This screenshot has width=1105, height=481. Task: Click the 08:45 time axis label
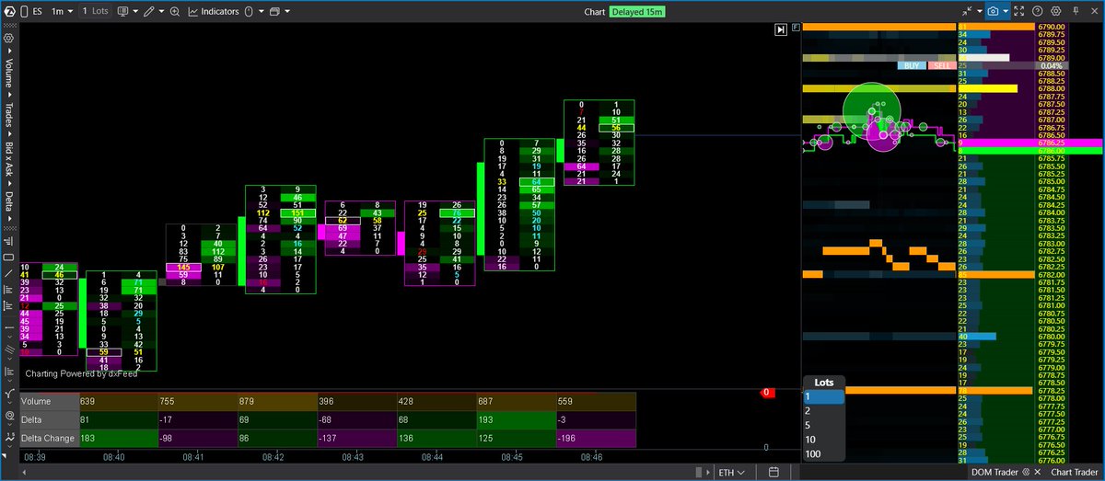coord(513,455)
